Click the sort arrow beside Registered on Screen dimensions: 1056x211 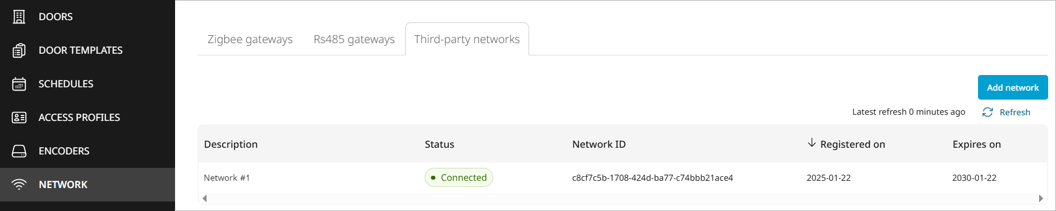(x=811, y=143)
